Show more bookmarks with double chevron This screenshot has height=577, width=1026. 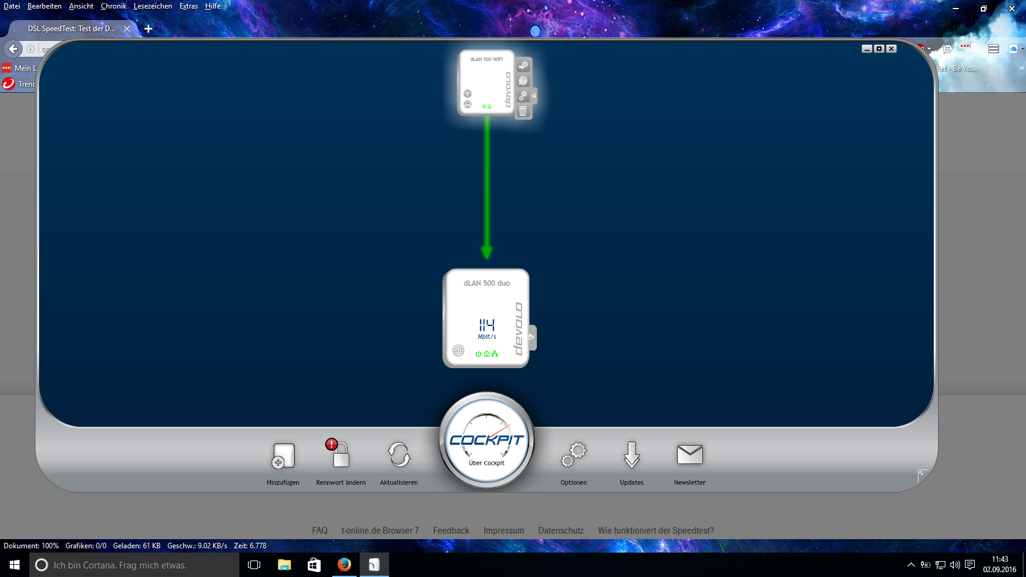(x=1021, y=68)
